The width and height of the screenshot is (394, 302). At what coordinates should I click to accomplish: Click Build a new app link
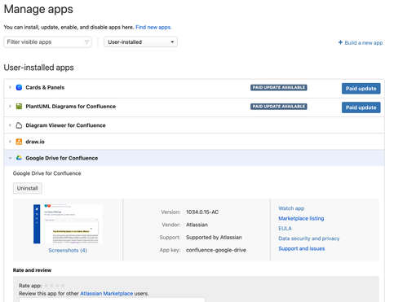pos(364,42)
